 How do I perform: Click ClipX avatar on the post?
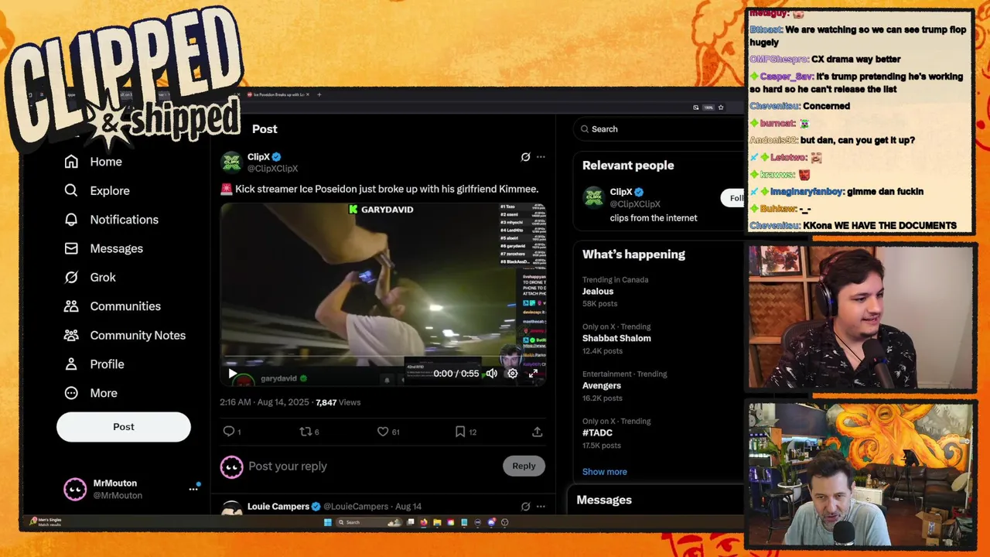click(x=231, y=162)
